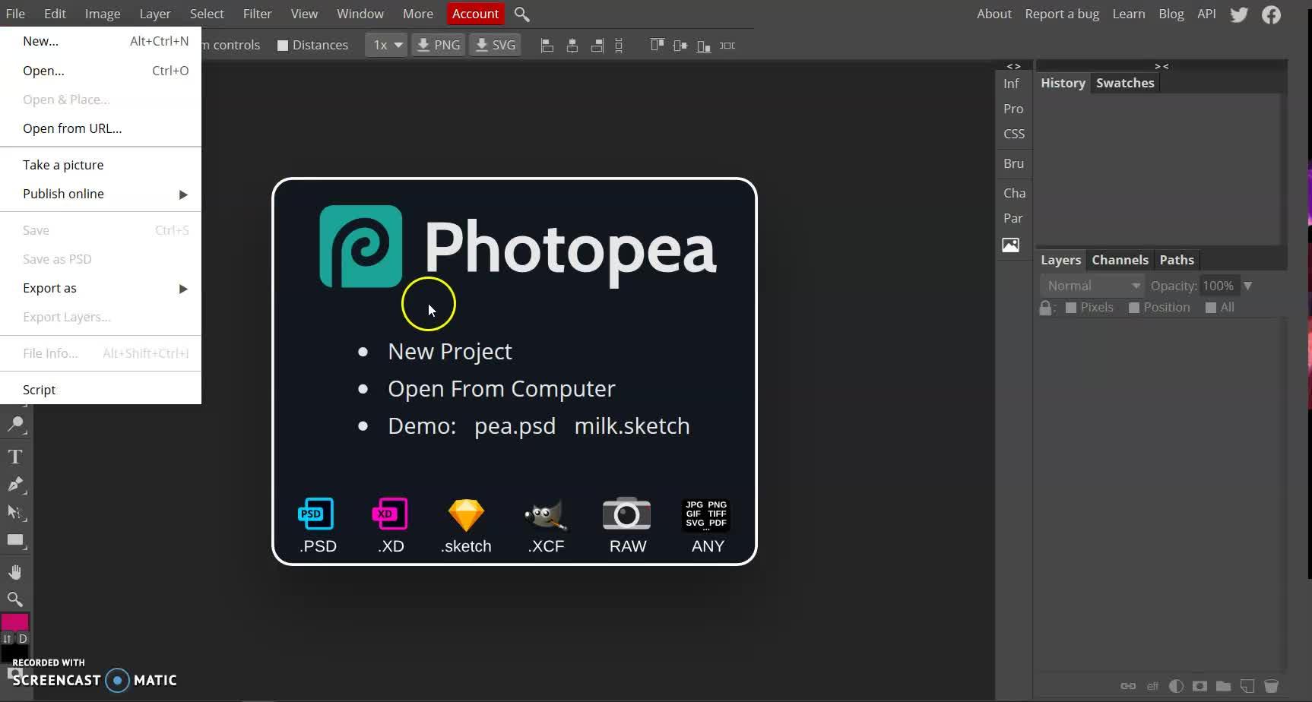Select the Pen tool
This screenshot has width=1312, height=702.
click(15, 485)
